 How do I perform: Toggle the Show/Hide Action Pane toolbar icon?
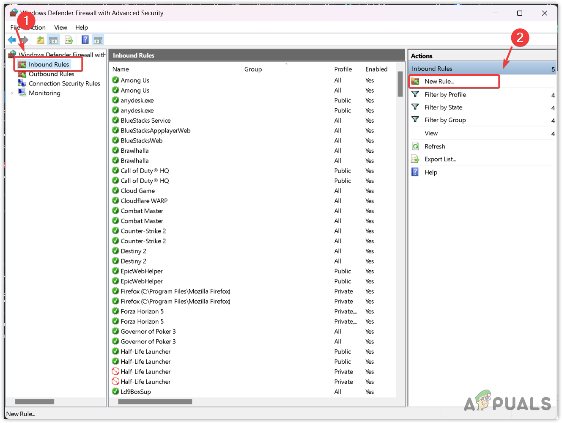pos(98,40)
